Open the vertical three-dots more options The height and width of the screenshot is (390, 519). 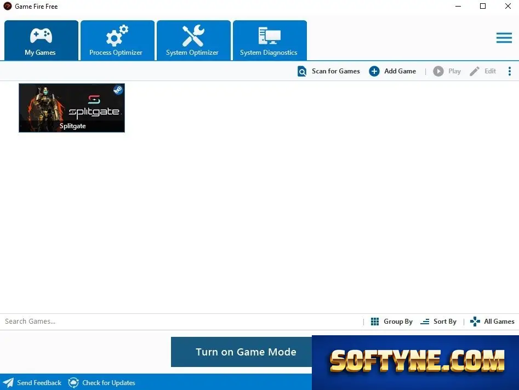pyautogui.click(x=509, y=71)
